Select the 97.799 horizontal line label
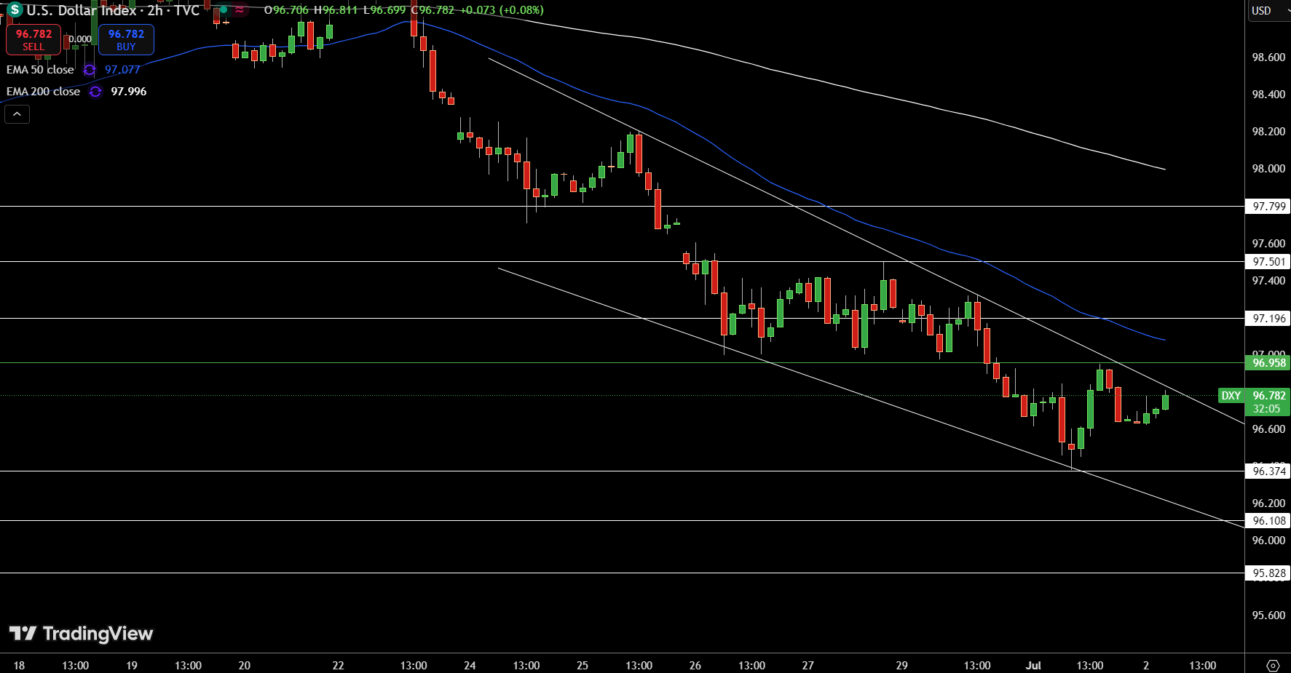The image size is (1291, 673). coord(1268,207)
